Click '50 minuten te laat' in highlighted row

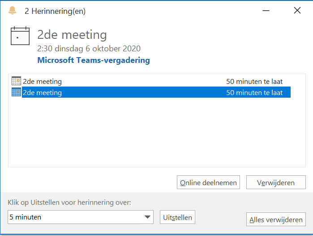coord(254,93)
